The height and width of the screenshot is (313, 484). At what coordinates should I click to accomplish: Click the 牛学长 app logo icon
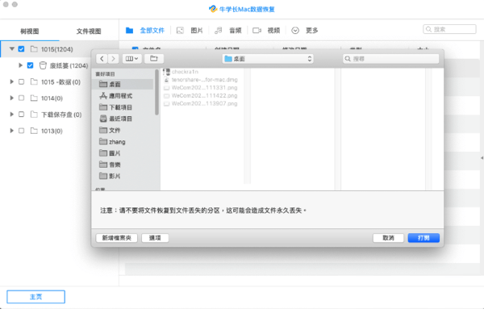click(213, 9)
